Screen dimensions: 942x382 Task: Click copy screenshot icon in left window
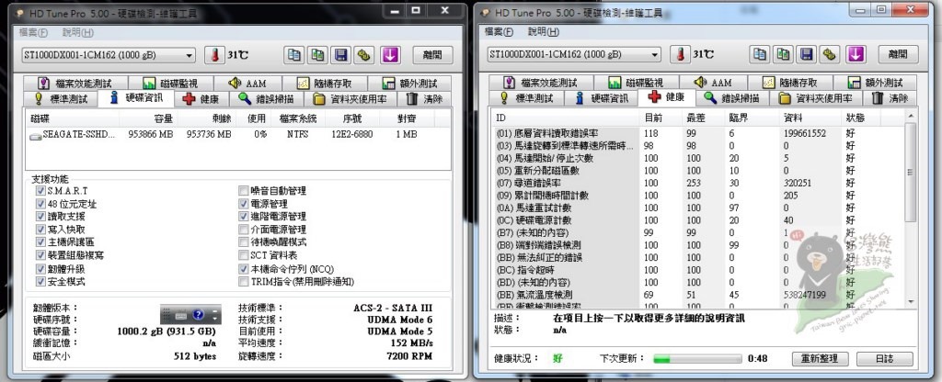tap(317, 55)
